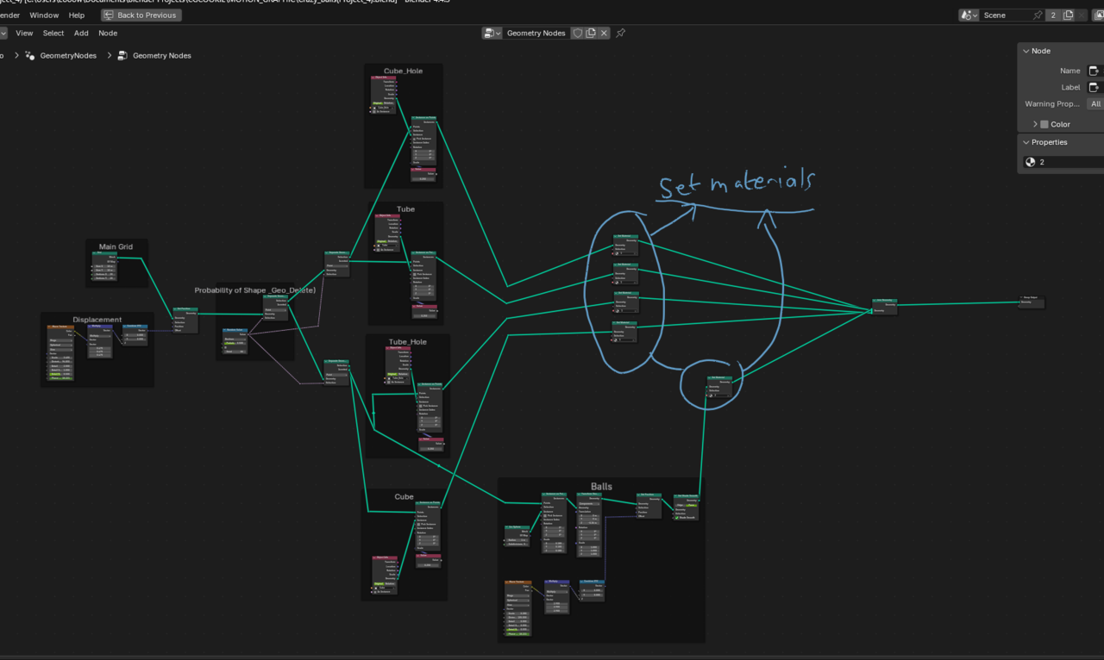Viewport: 1104px width, 660px height.
Task: Open the Scene browse dropdown
Action: pyautogui.click(x=969, y=15)
